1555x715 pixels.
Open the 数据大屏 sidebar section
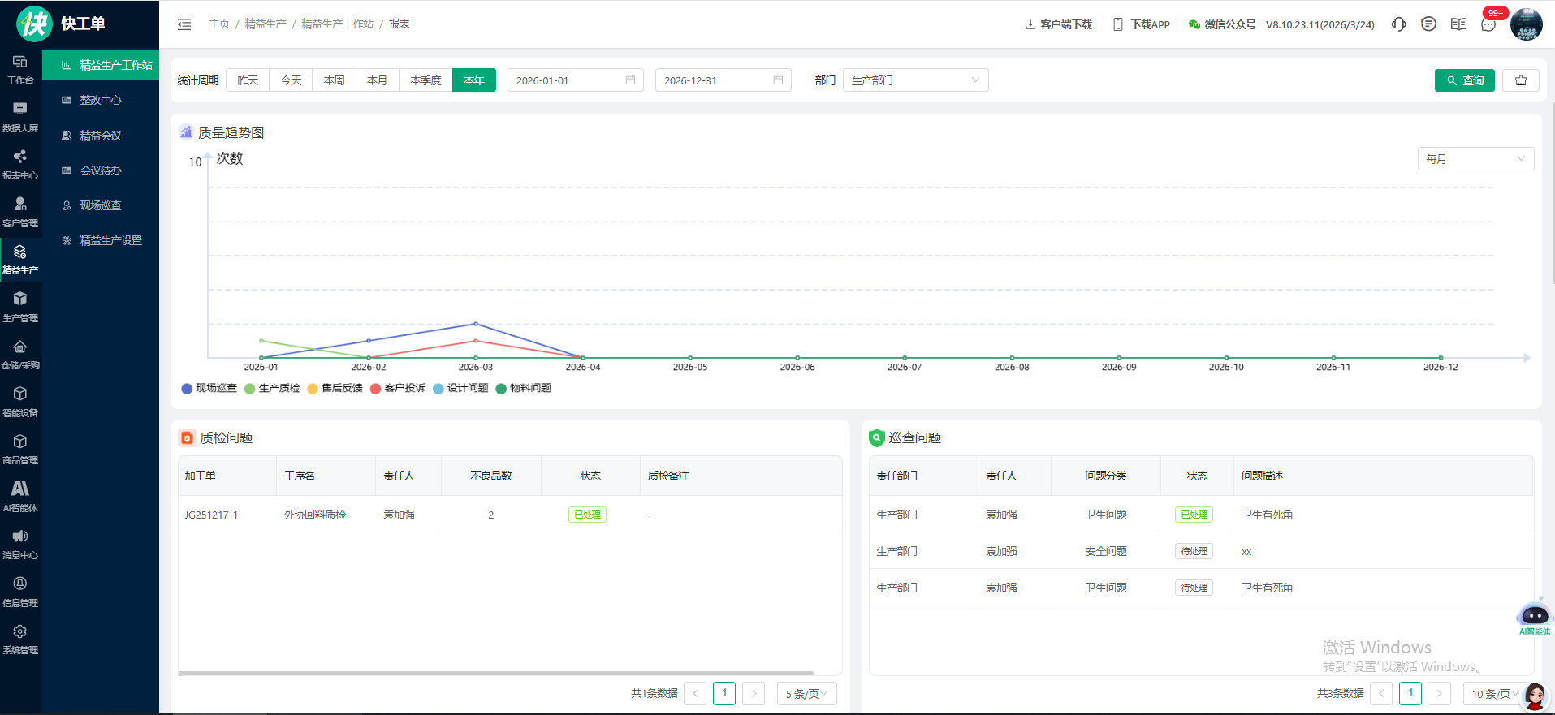[20, 118]
